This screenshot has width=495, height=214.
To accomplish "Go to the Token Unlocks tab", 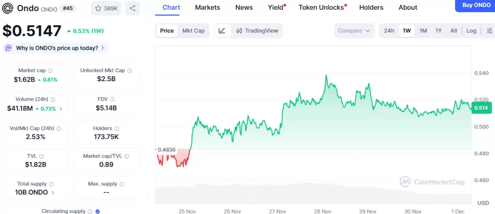I will pyautogui.click(x=321, y=7).
